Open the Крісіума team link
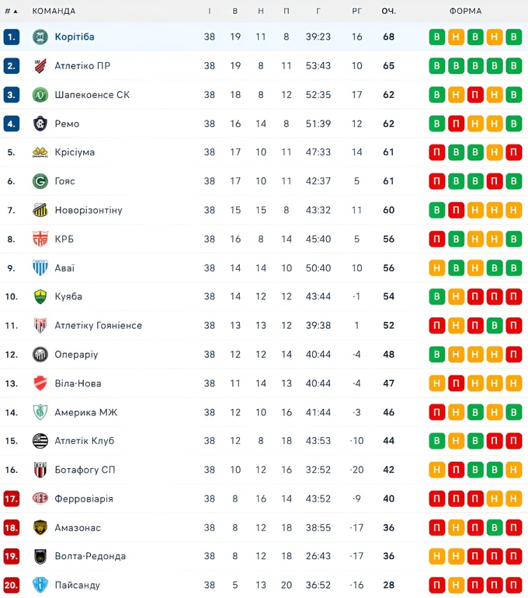Image resolution: width=528 pixels, height=598 pixels. coord(75,152)
